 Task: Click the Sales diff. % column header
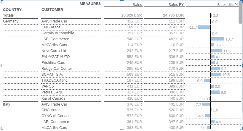227,5
